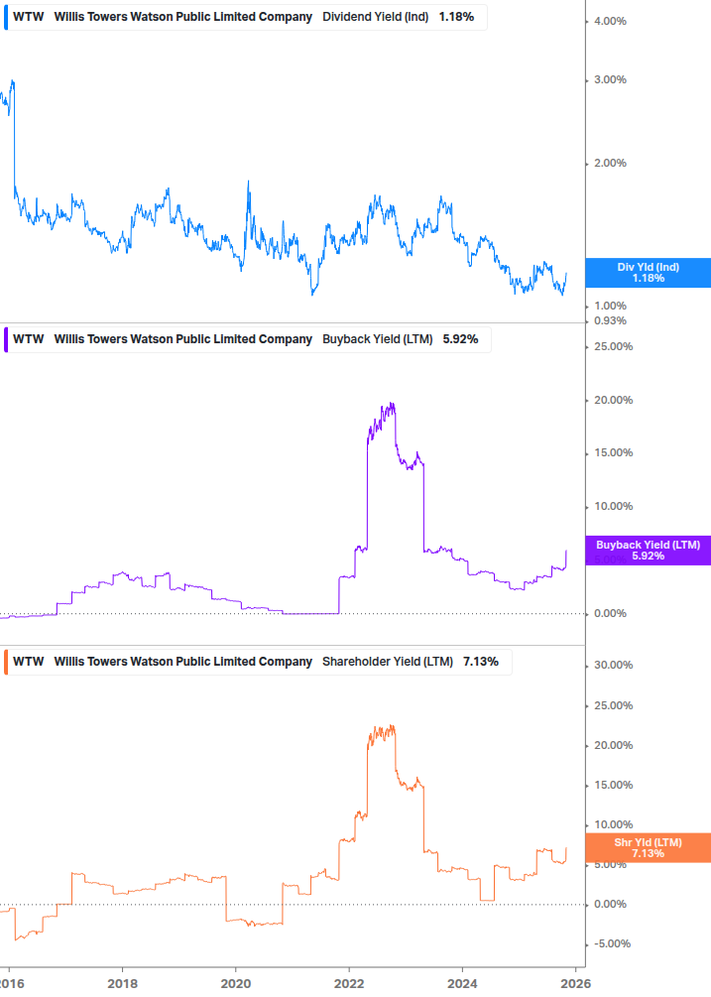Click the 2024 label on the time axis

point(462,984)
